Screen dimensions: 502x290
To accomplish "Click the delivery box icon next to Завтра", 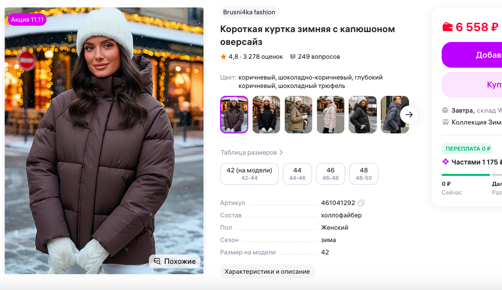I will point(445,110).
